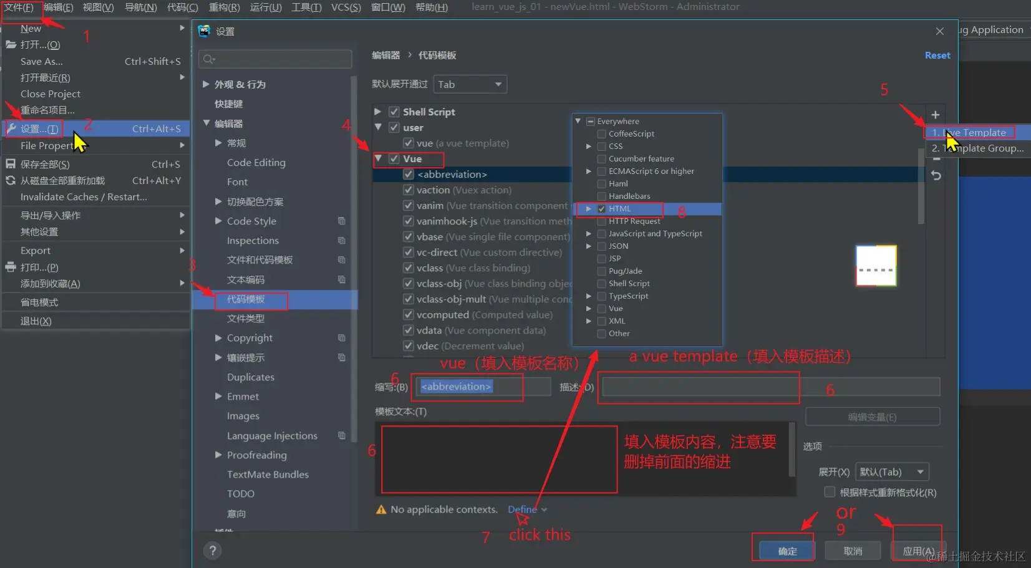
Task: Check the CoffeeScript context checkbox
Action: (x=602, y=134)
